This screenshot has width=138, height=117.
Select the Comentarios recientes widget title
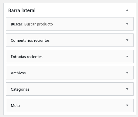(x=30, y=40)
